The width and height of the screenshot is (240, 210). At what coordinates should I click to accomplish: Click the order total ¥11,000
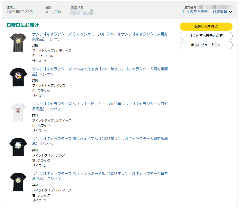click(53, 12)
